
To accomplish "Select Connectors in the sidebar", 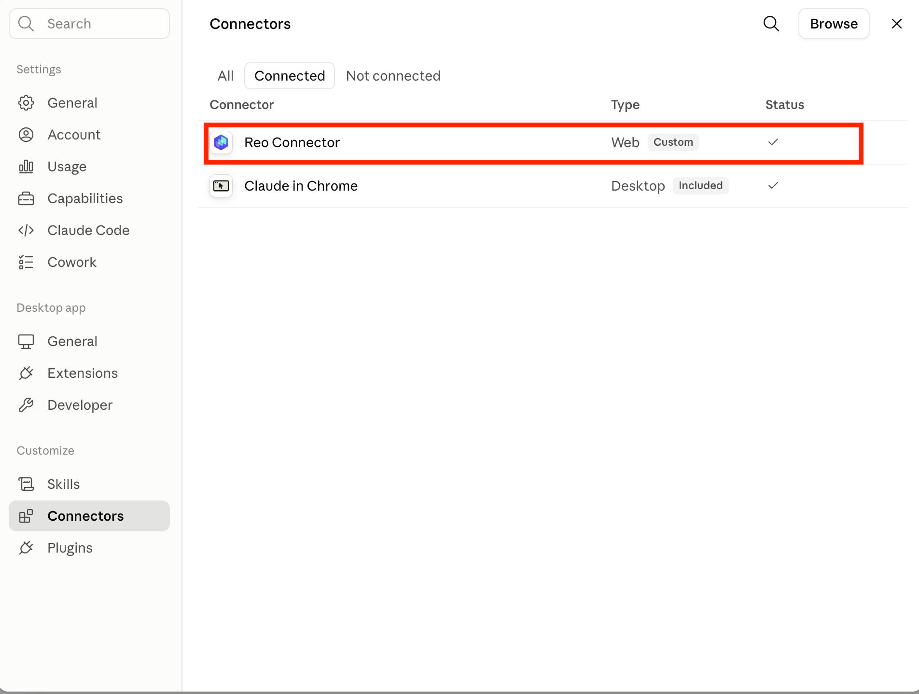I will pyautogui.click(x=89, y=516).
